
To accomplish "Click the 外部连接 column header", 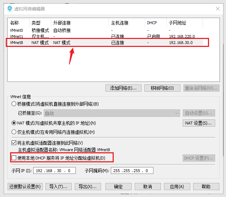I will click(x=80, y=23).
